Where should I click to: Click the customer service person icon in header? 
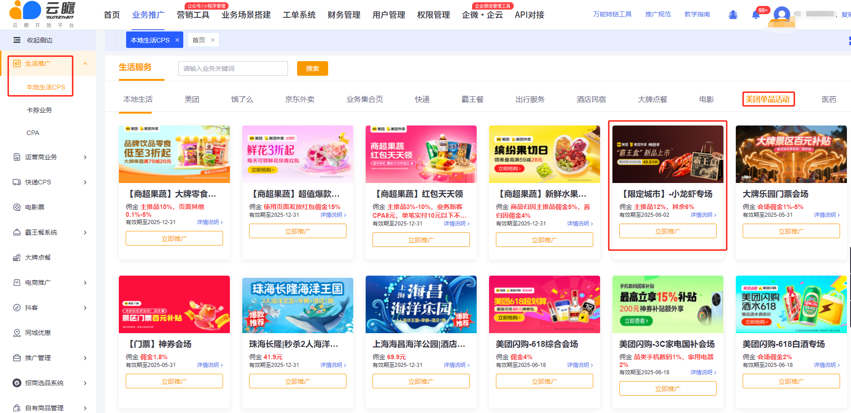733,15
